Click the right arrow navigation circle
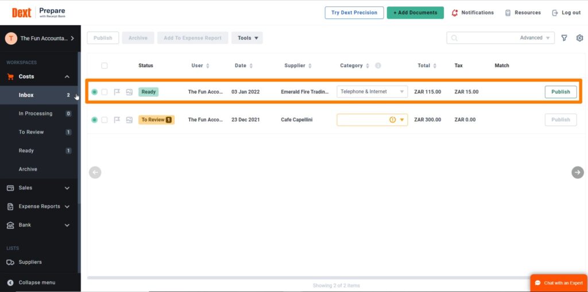The height and width of the screenshot is (292, 588). pyautogui.click(x=578, y=173)
